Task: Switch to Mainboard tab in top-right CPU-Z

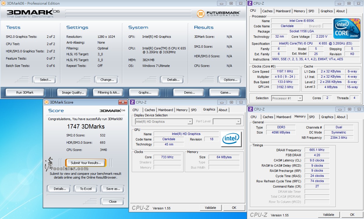Action: point(283,11)
